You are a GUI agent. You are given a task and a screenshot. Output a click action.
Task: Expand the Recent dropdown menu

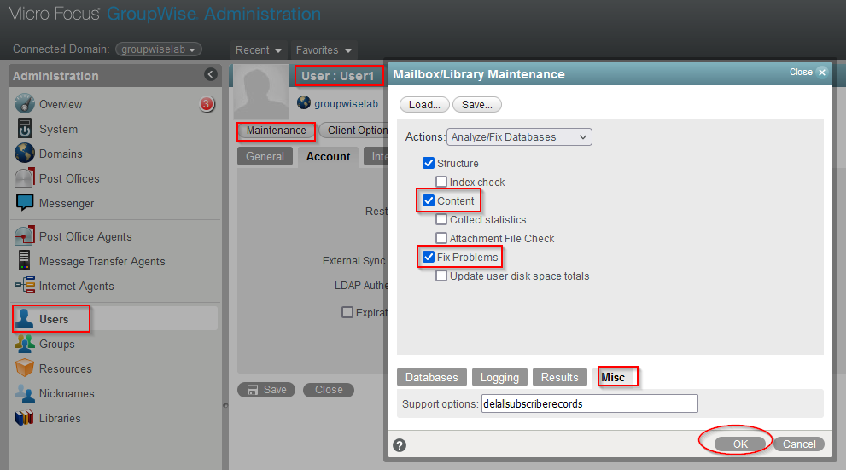pos(259,50)
